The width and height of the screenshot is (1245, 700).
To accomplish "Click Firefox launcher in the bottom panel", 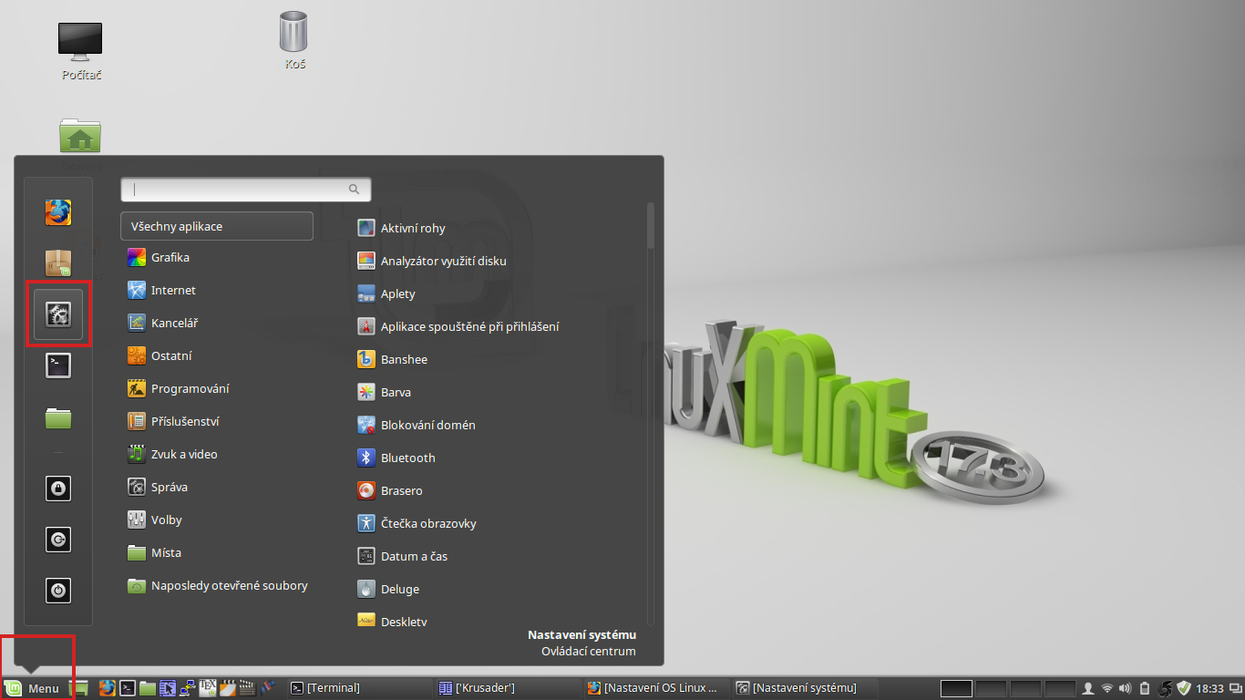I will 107,688.
